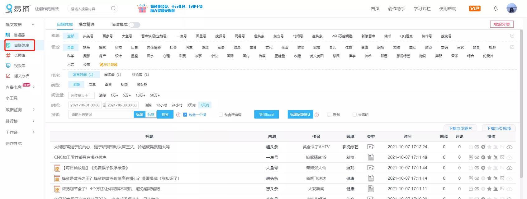Switch to the 爆文精选 tab
Screen dimensions: 527x199
(x=87, y=24)
